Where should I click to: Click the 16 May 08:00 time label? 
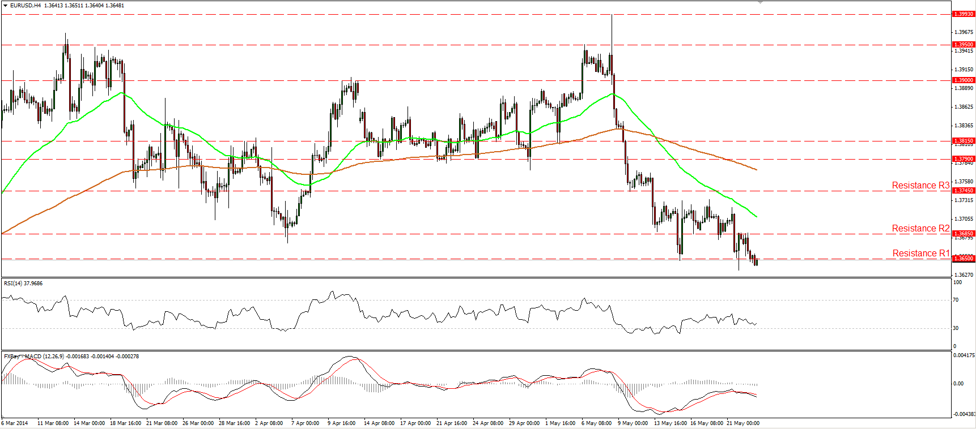(706, 423)
